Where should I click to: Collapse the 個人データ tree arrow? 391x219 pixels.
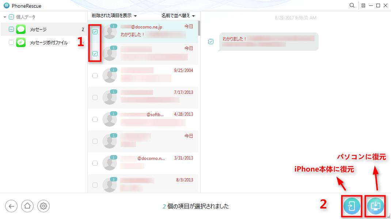pyautogui.click(x=5, y=17)
